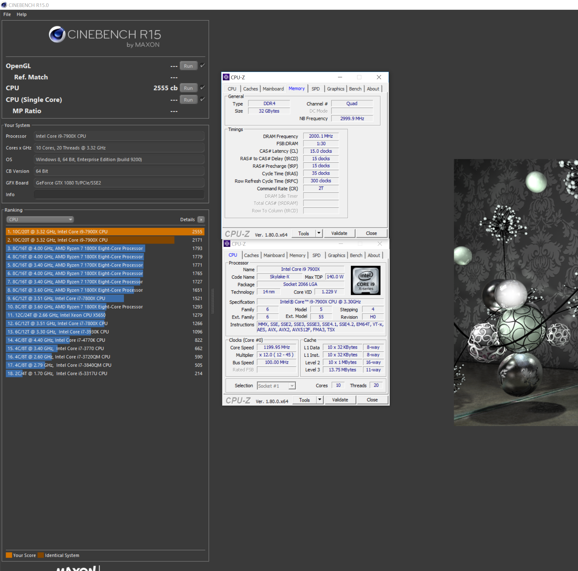Screen dimensions: 578x571
Task: Select ranking entry 1 with score 2555
Action: pos(105,231)
